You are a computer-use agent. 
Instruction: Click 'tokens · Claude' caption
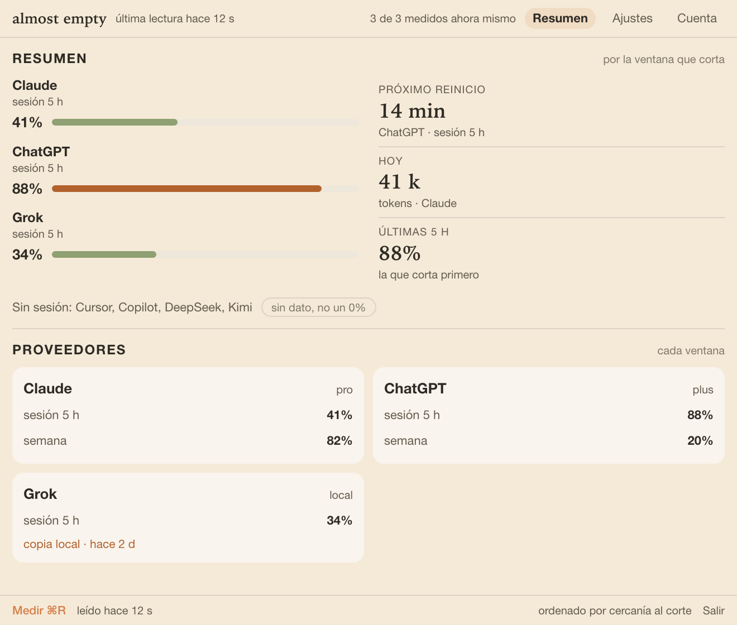coord(418,203)
